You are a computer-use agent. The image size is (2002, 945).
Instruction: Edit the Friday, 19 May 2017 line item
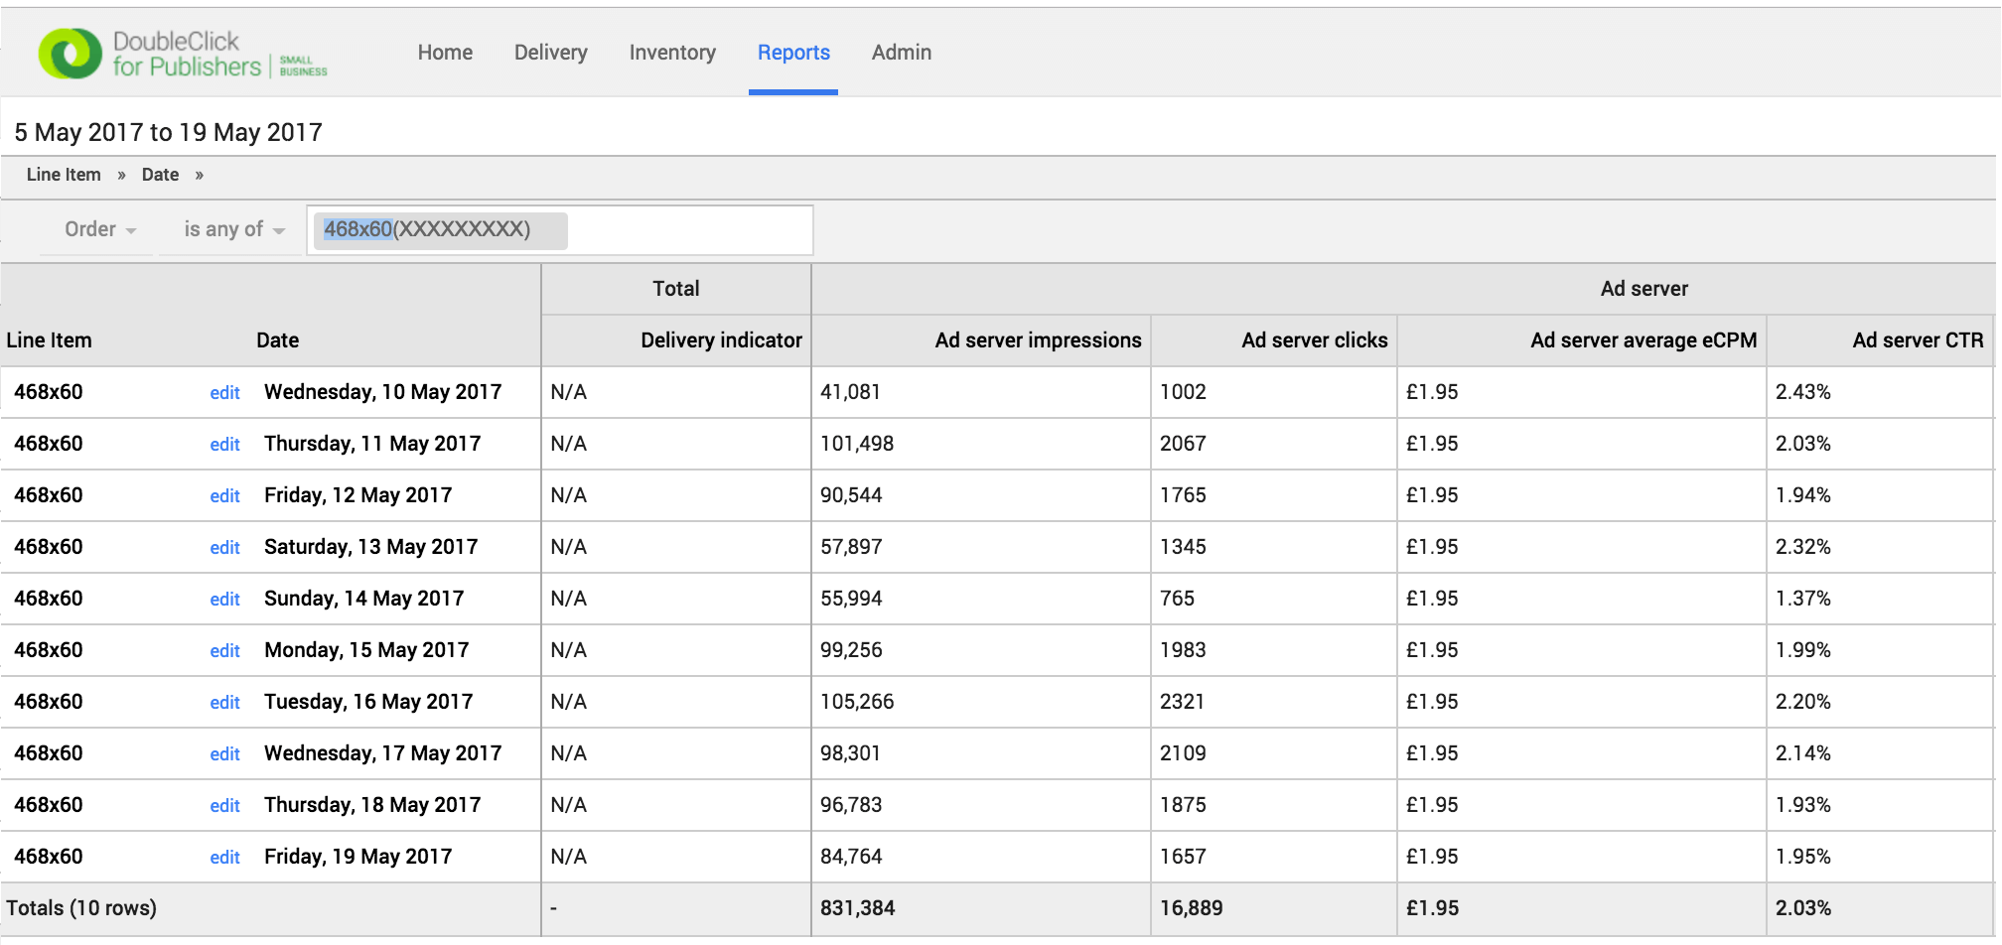coord(224,858)
